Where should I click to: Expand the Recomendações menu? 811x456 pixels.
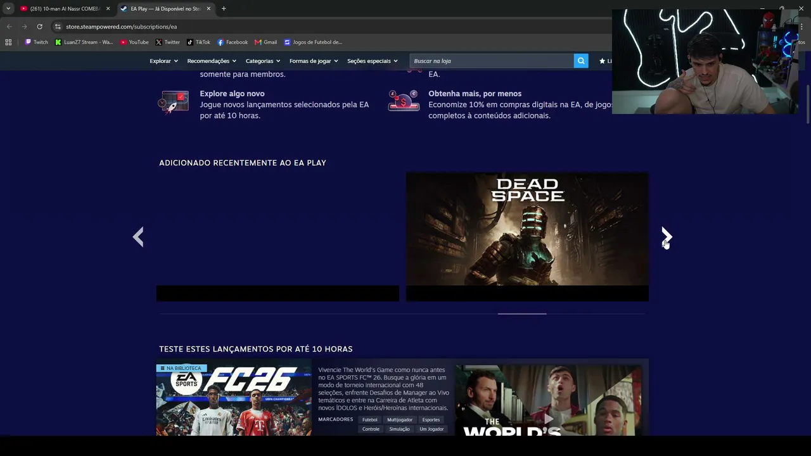tap(212, 61)
